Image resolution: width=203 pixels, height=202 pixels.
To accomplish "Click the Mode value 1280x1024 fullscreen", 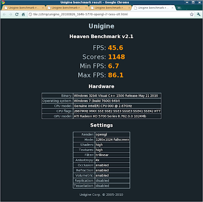I will point(112,139).
